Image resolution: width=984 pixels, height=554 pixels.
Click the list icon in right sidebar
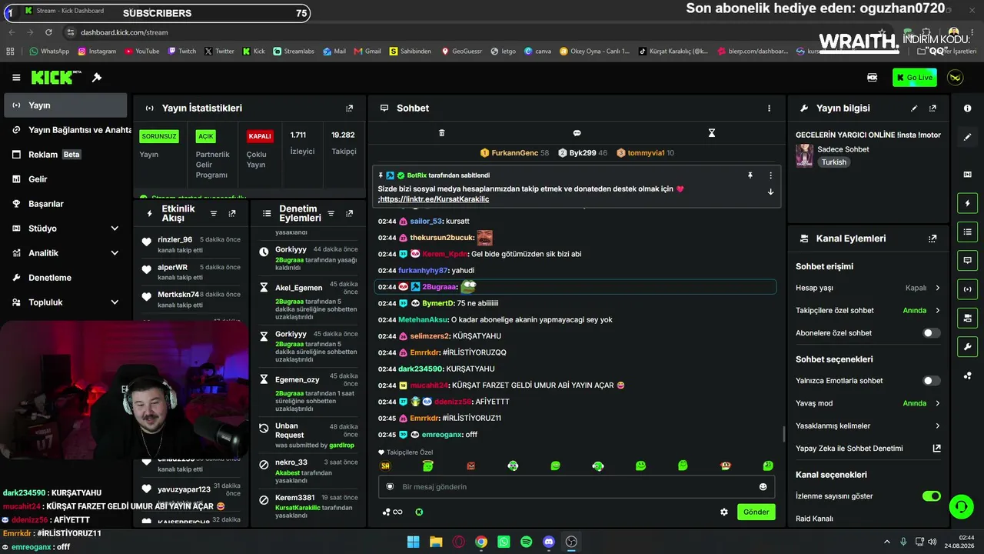tap(967, 232)
